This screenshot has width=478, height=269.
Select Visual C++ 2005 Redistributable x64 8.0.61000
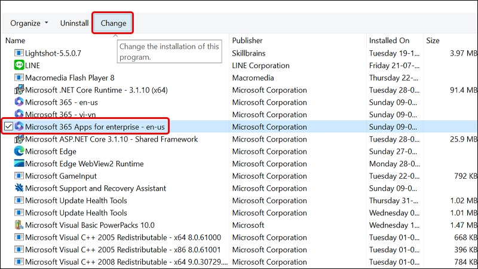(x=123, y=237)
